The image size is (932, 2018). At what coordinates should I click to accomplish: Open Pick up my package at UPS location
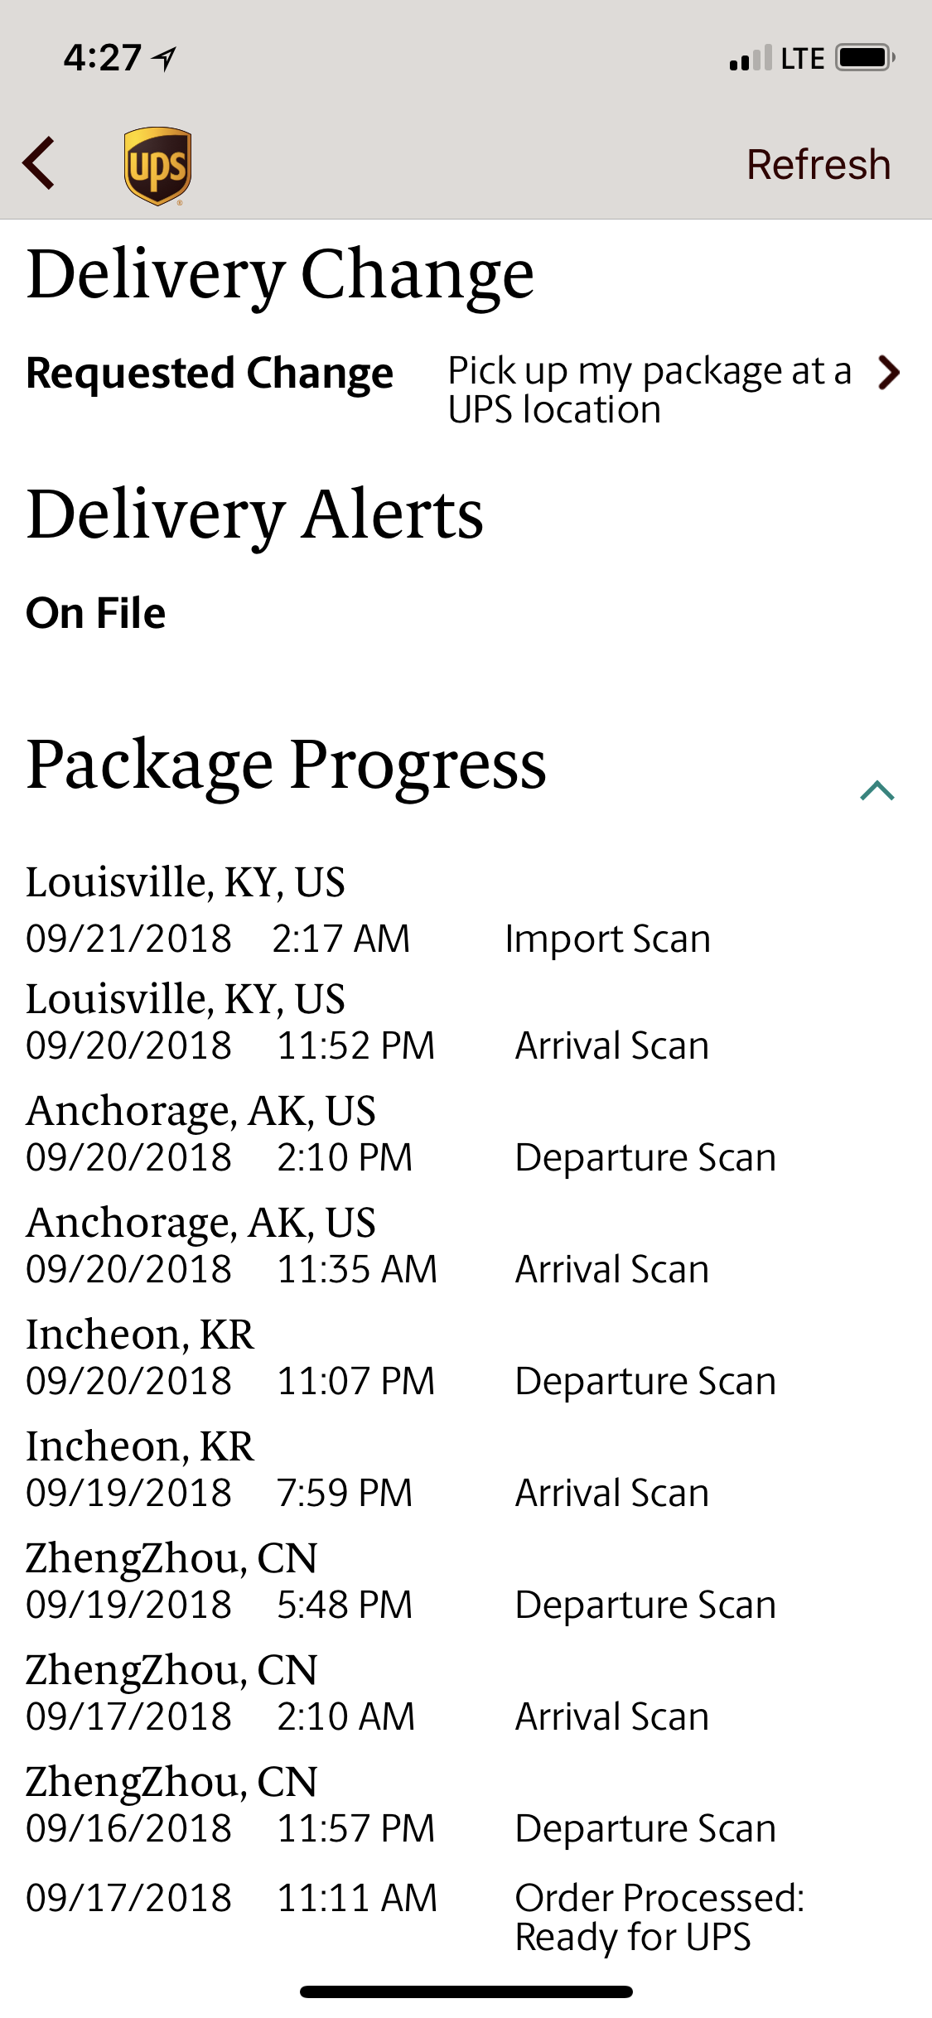650,389
